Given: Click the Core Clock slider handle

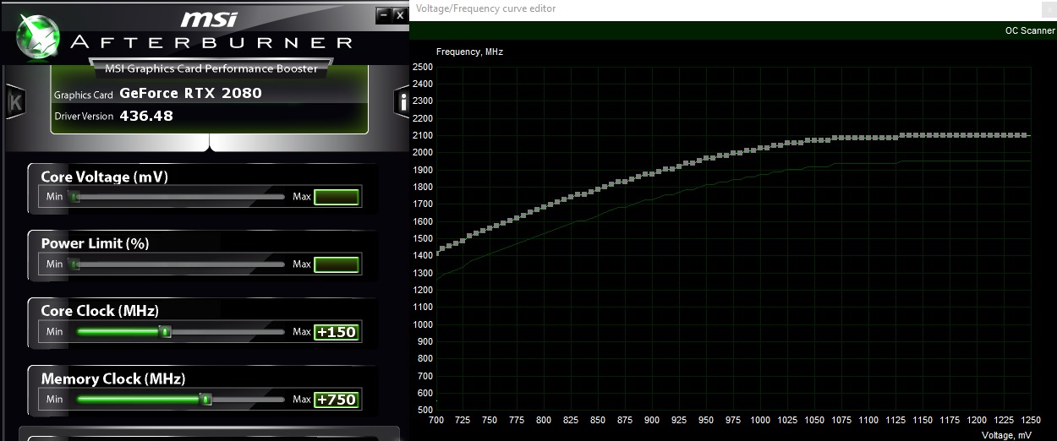Looking at the screenshot, I should click(166, 332).
